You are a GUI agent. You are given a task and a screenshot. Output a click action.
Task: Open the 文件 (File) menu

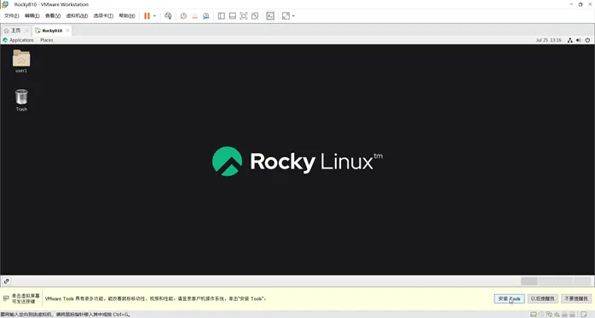pos(11,16)
